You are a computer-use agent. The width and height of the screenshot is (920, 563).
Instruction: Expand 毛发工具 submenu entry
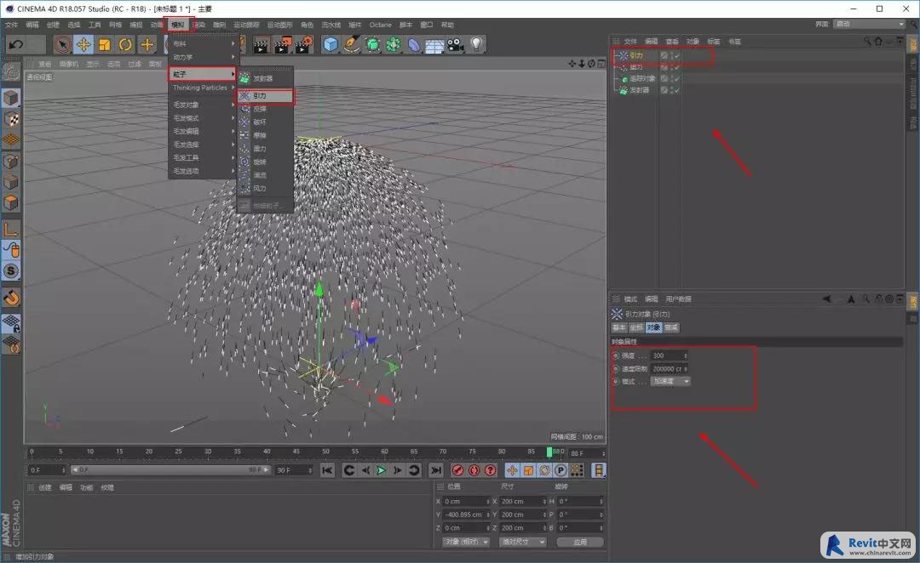(x=203, y=157)
